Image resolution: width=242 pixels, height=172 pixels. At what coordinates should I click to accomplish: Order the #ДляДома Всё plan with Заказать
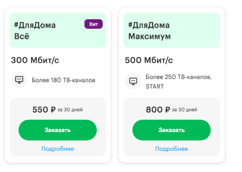(x=58, y=130)
